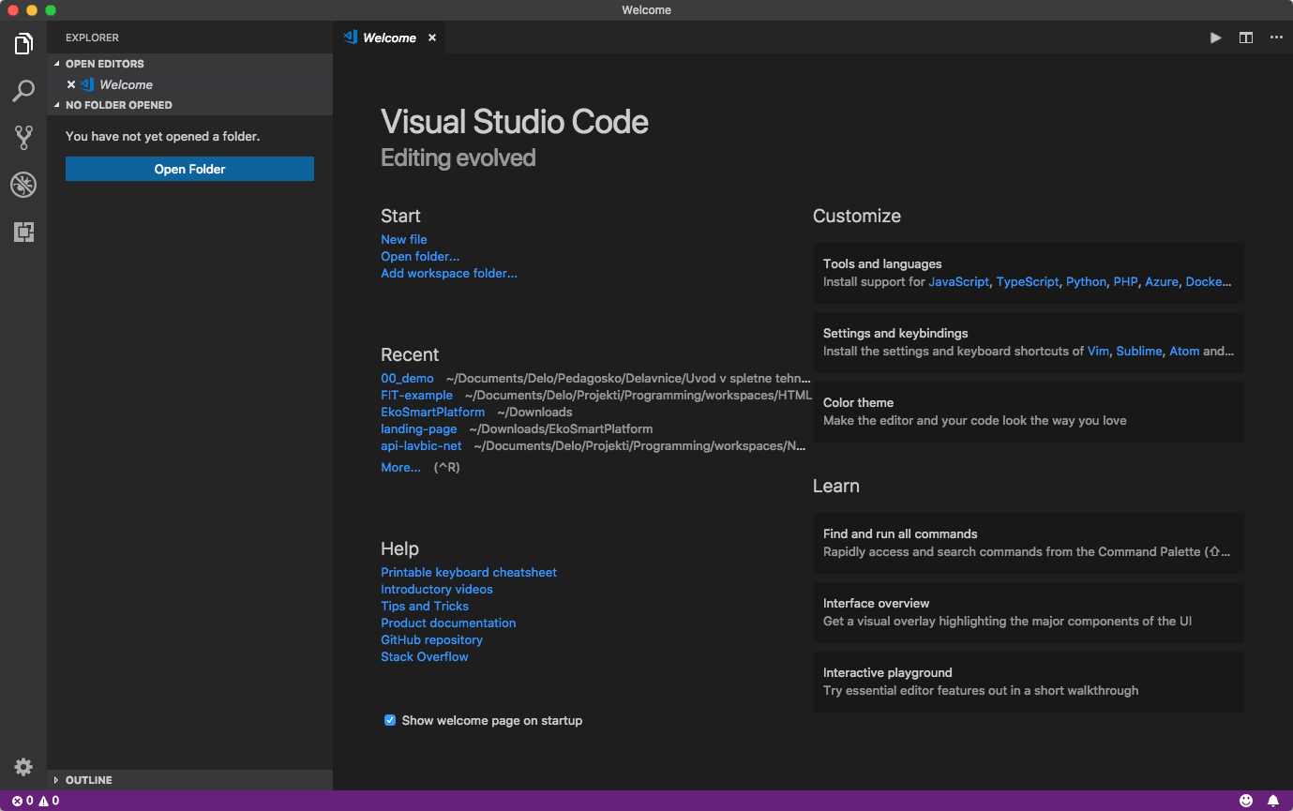Image resolution: width=1293 pixels, height=811 pixels.
Task: Select Welcome entry in Open Editors
Action: [189, 84]
